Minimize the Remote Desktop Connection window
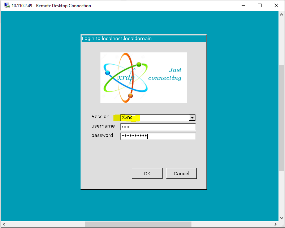Screen dimensions: 285x228 click(x=243, y=6)
